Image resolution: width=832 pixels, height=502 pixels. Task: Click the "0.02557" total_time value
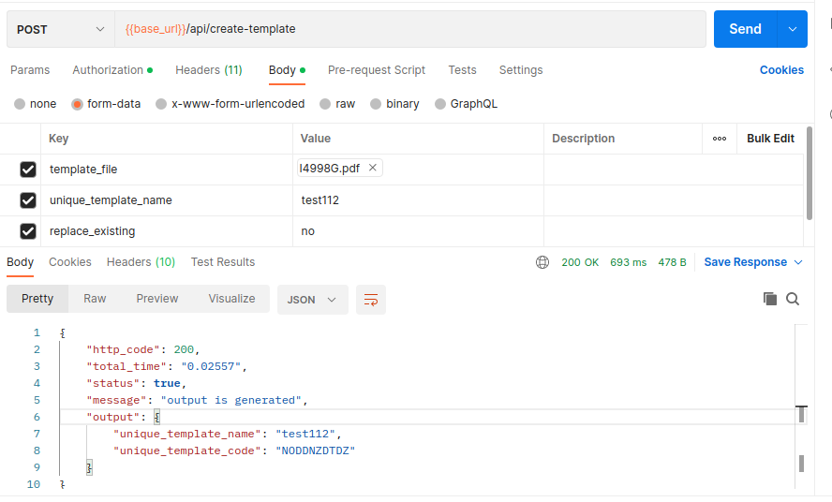click(x=211, y=366)
